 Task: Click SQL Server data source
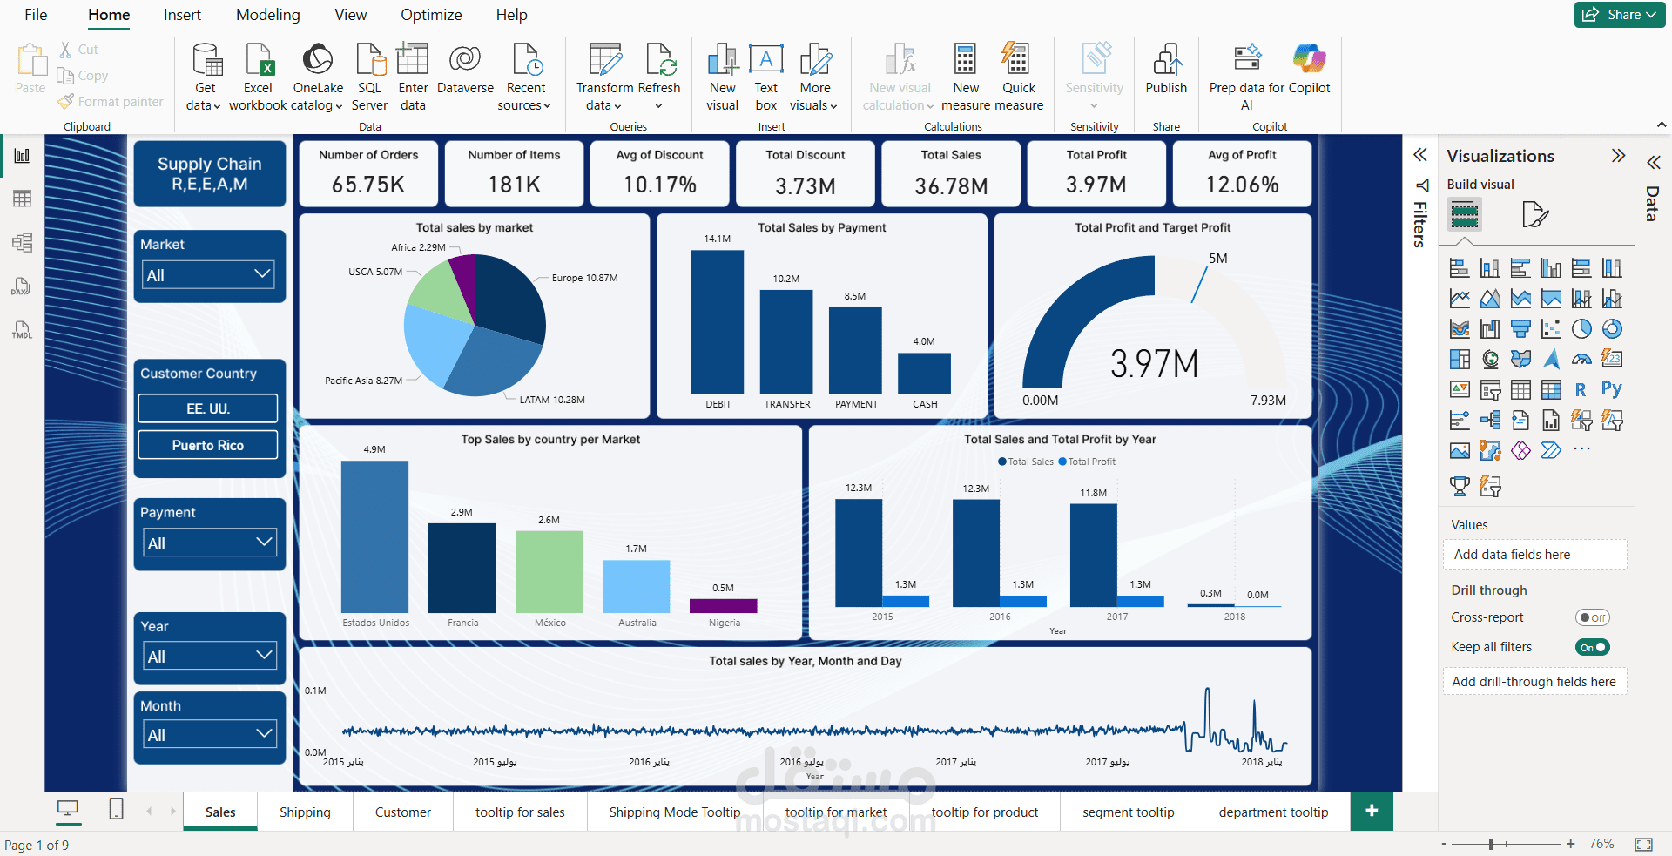tap(369, 78)
